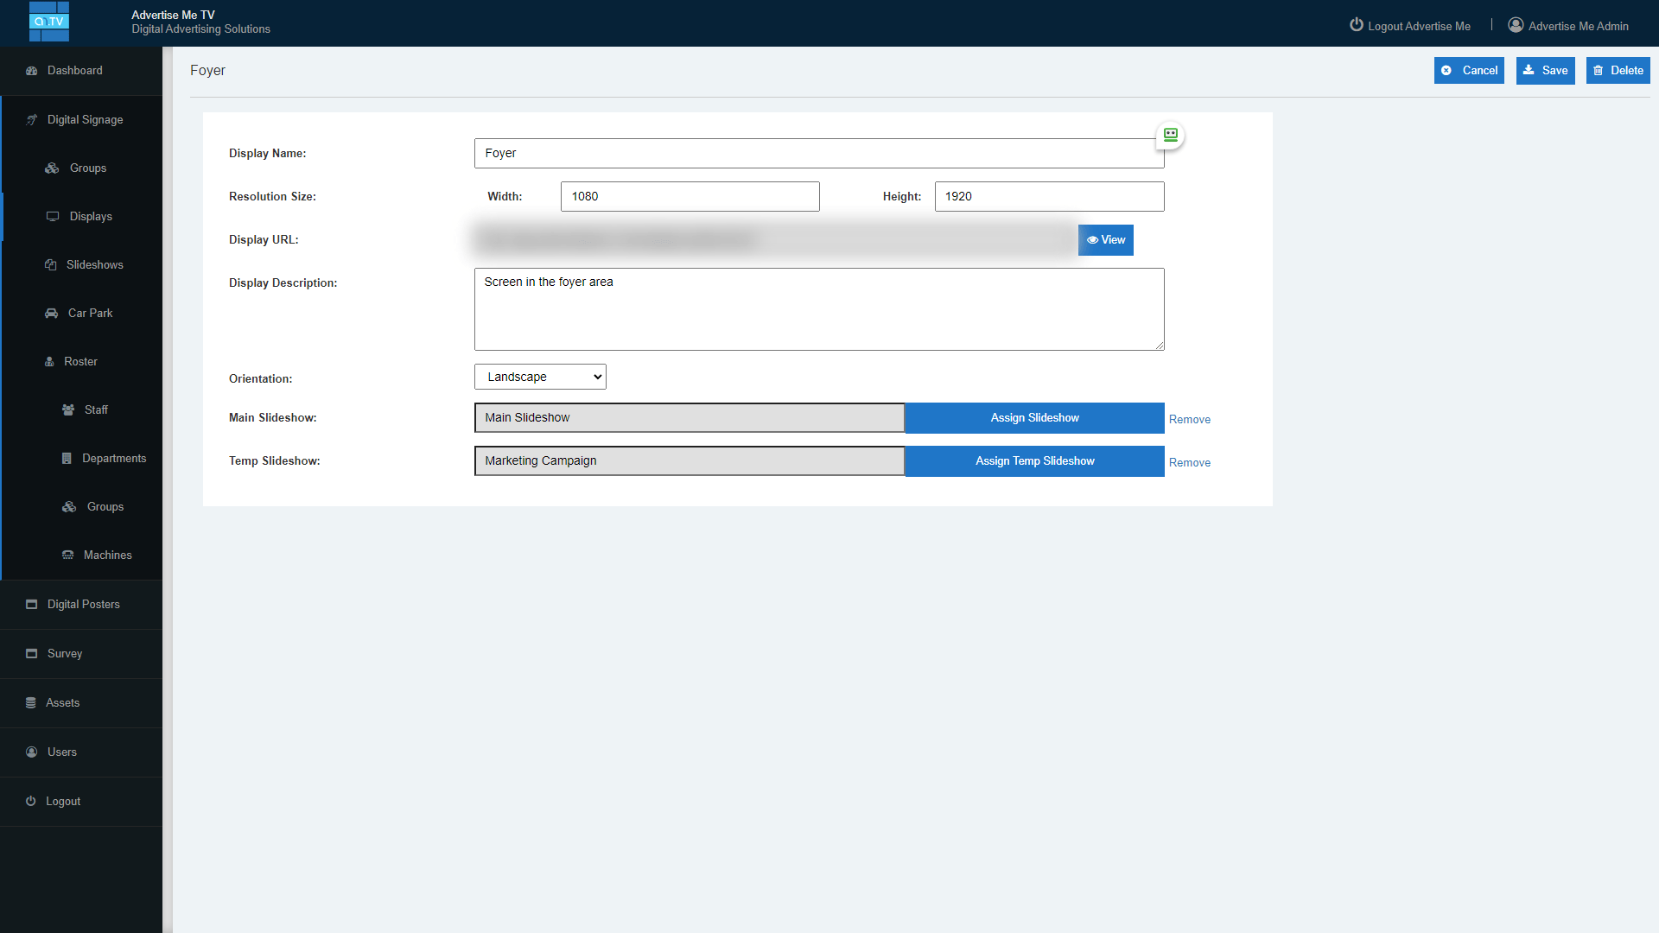Click the green display preview icon
The image size is (1659, 933).
tap(1170, 135)
